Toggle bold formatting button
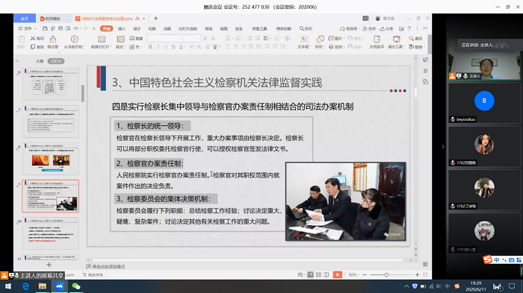The height and width of the screenshot is (293, 523). [150, 47]
